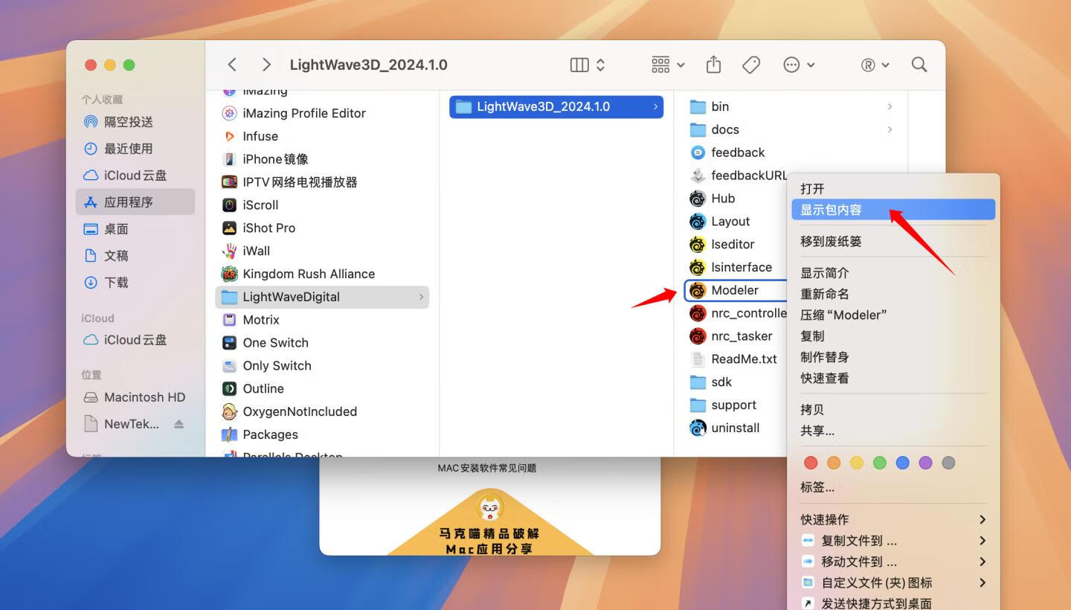1071x610 pixels.
Task: Click the Share toolbar icon
Action: pos(713,65)
